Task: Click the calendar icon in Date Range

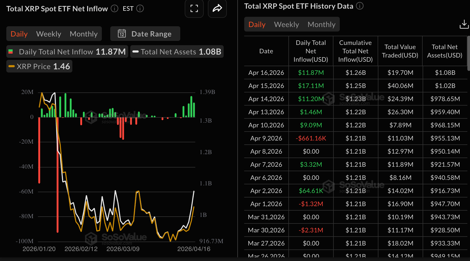Action: tap(122, 34)
